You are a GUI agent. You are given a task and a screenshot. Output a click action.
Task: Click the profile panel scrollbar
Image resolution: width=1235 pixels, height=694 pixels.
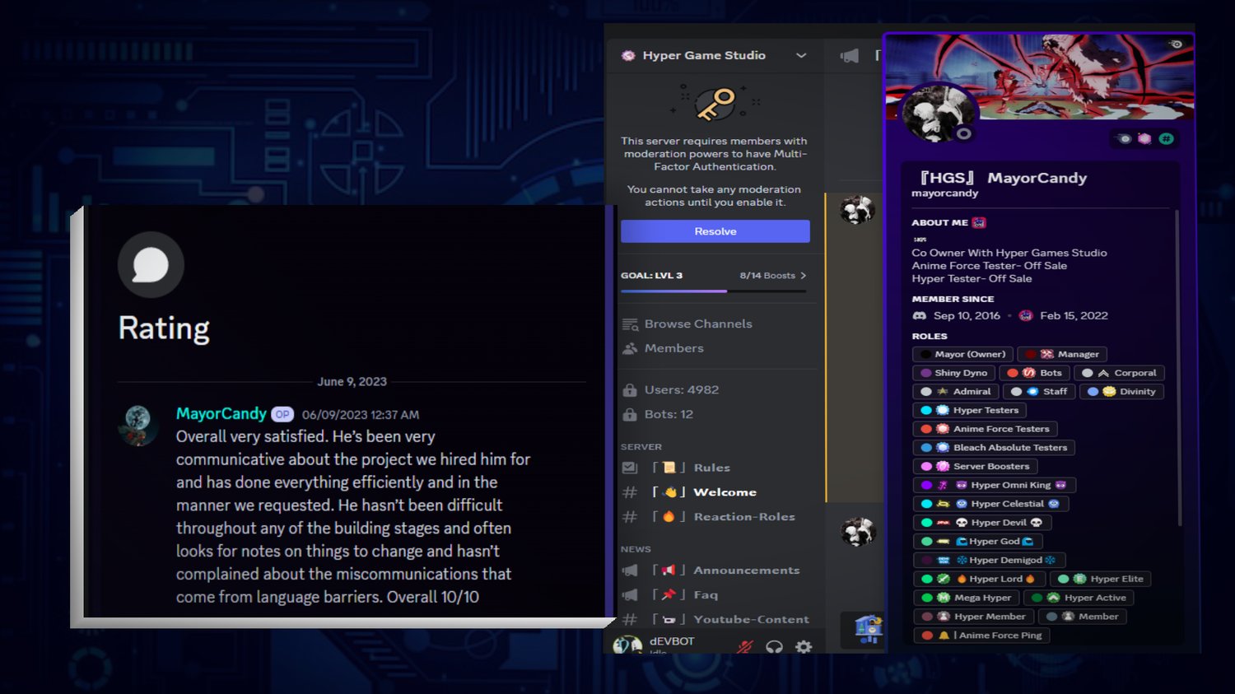(x=1179, y=366)
